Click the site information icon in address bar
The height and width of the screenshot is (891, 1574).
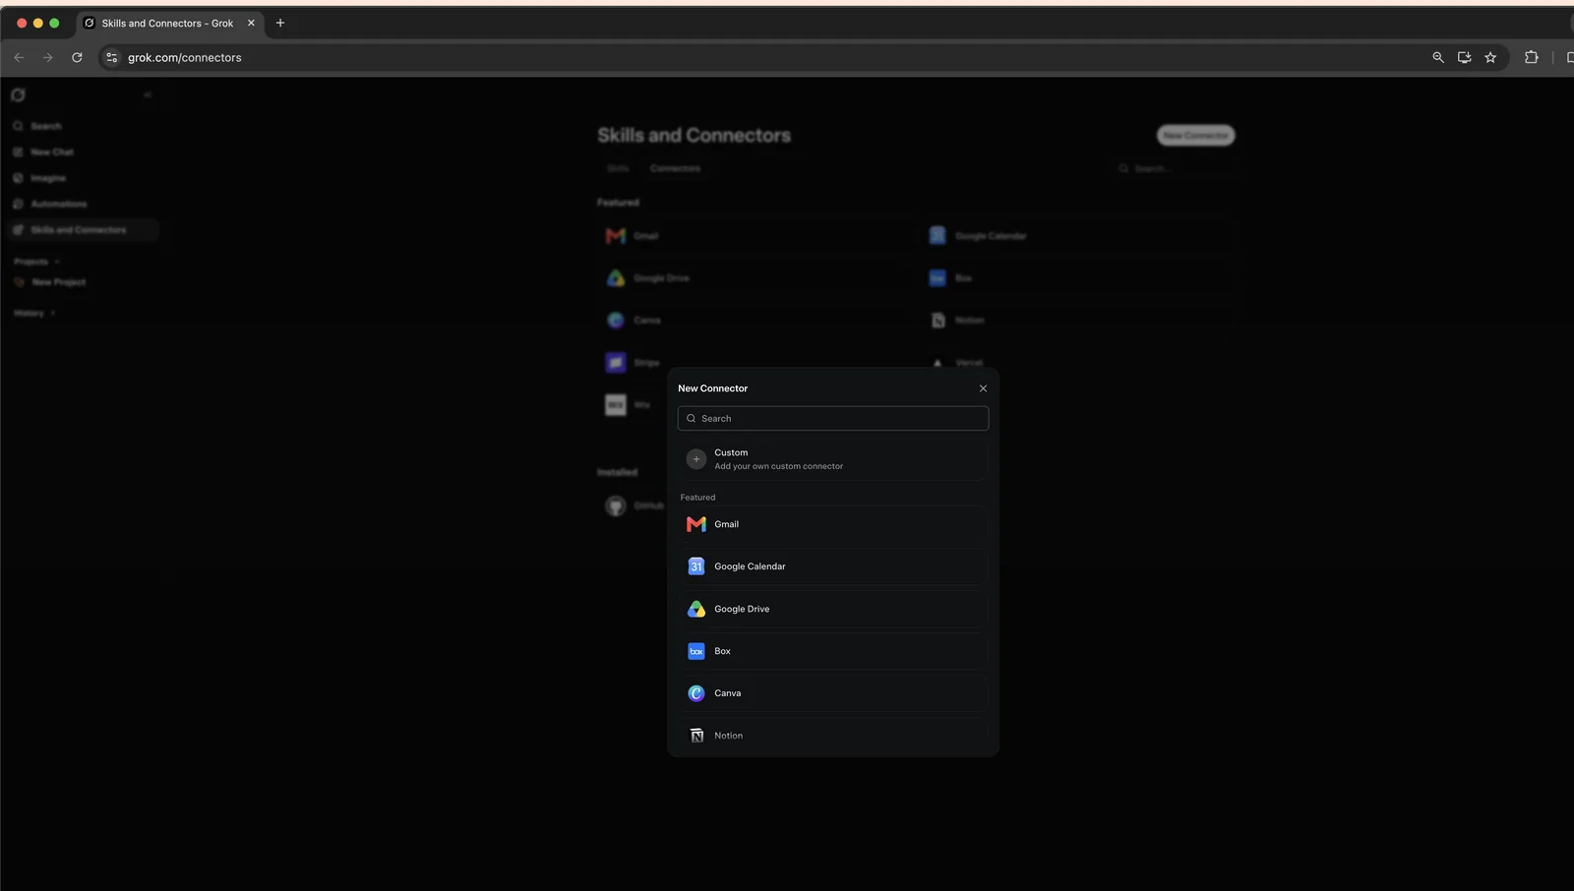tap(111, 57)
